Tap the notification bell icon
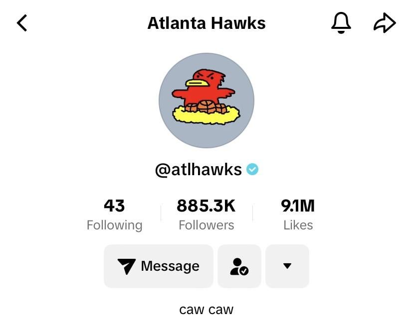This screenshot has height=323, width=413. 341,23
